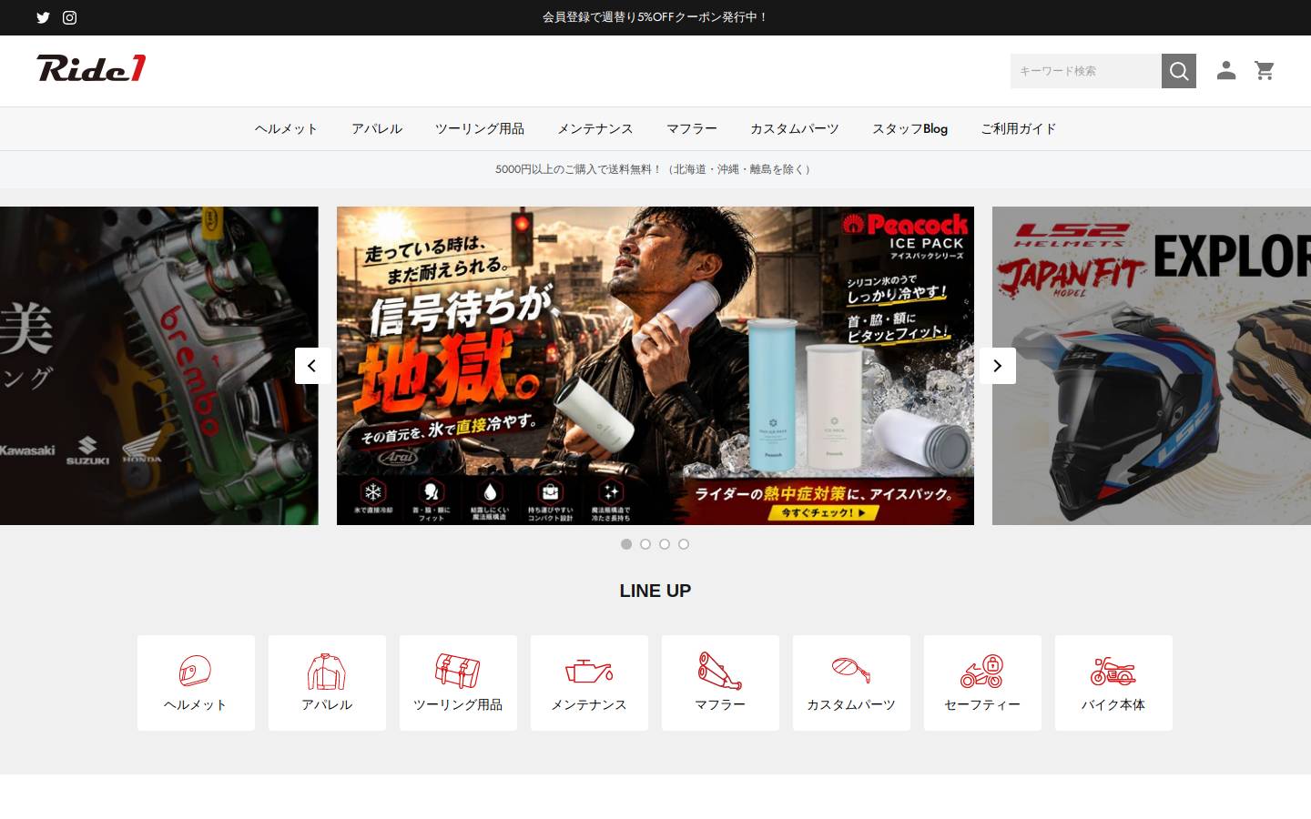This screenshot has width=1311, height=819.
Task: Open the LS2 Helmets Japan Fit banner
Action: click(x=1152, y=366)
